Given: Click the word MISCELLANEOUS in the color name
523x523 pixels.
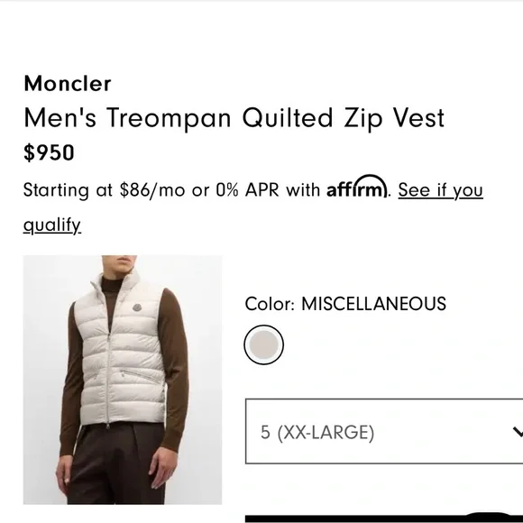Looking at the screenshot, I should (x=373, y=304).
